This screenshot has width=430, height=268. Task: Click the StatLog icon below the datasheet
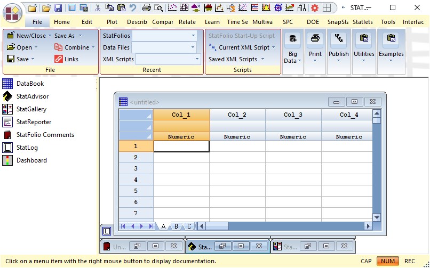click(107, 231)
